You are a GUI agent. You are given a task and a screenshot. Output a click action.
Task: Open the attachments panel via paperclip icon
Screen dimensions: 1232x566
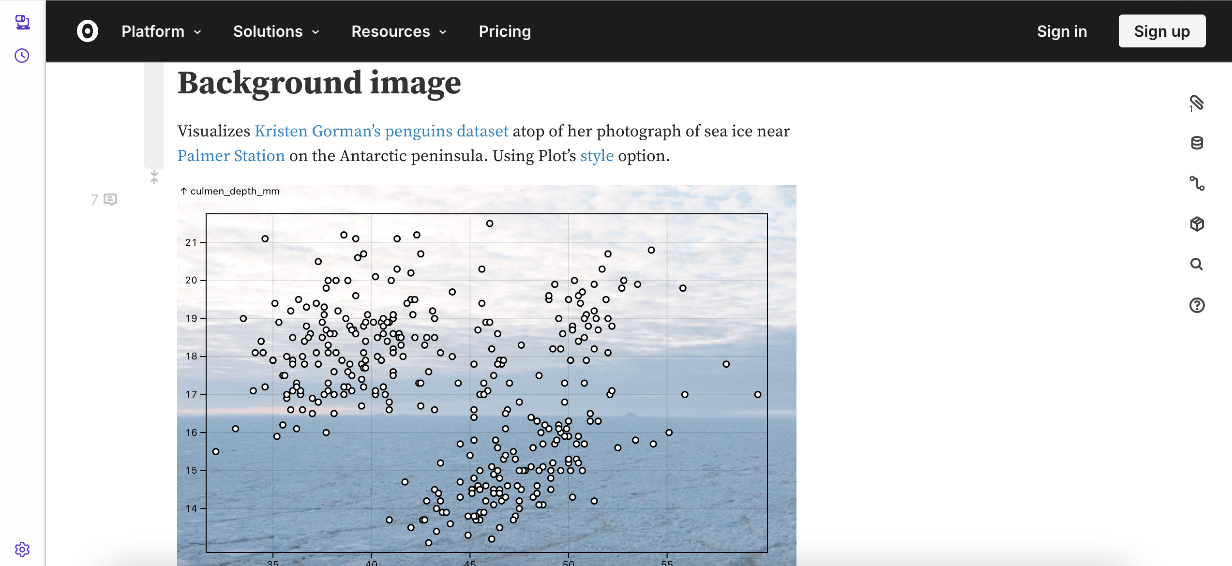1197,103
